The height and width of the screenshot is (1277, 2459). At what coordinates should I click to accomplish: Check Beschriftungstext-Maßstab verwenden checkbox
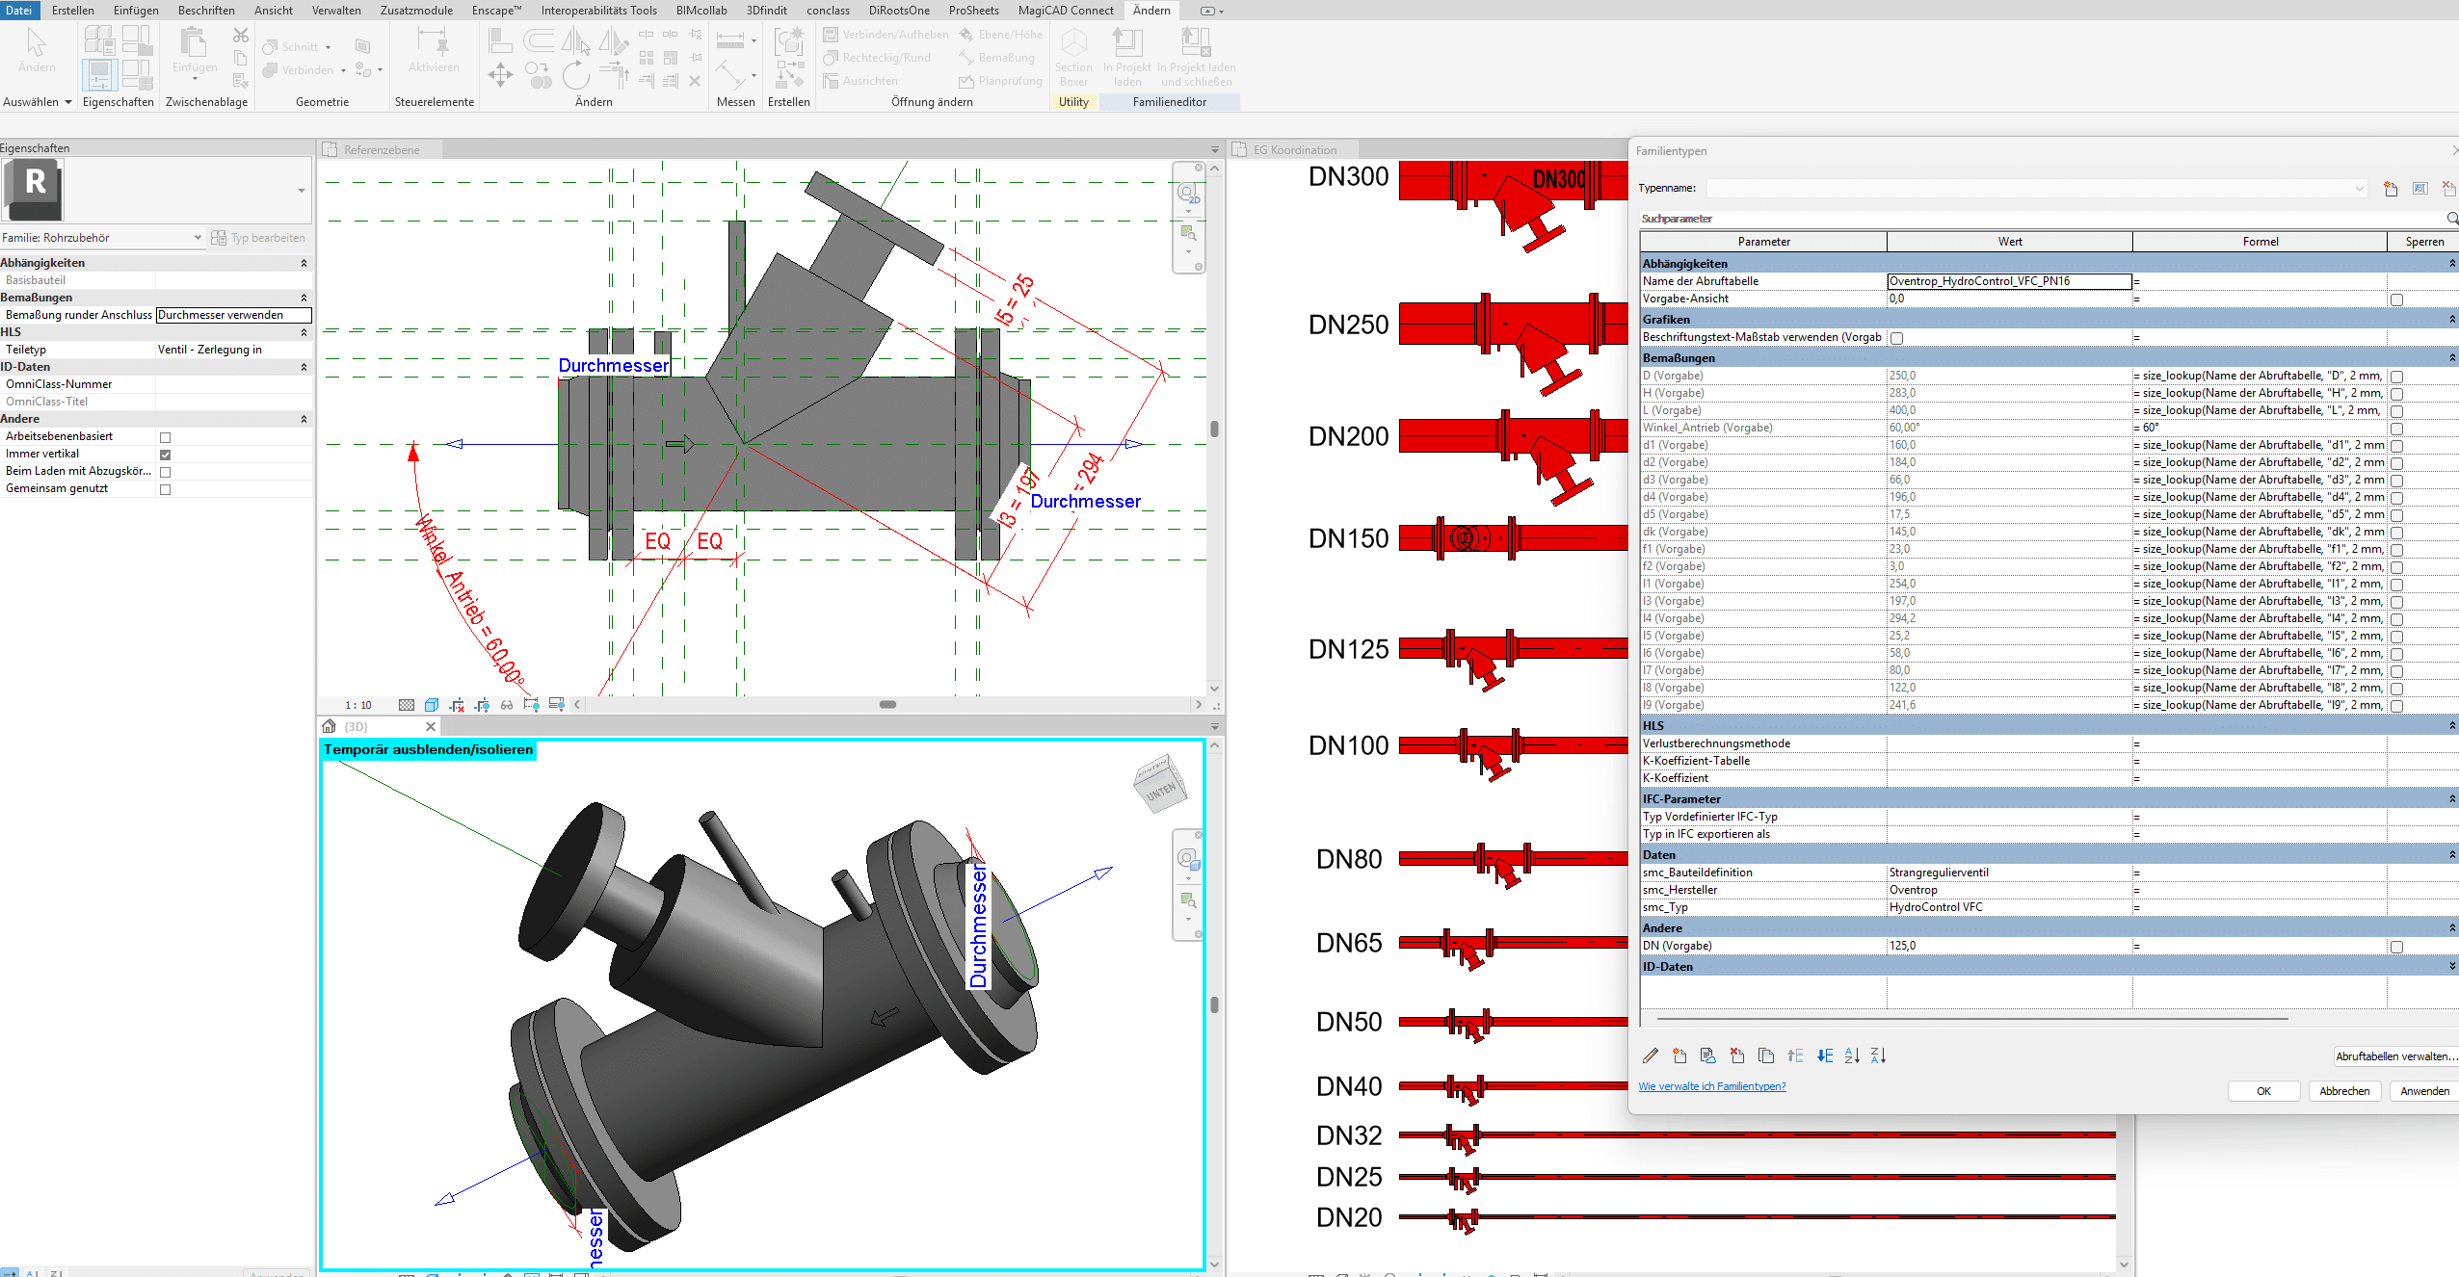click(1896, 338)
